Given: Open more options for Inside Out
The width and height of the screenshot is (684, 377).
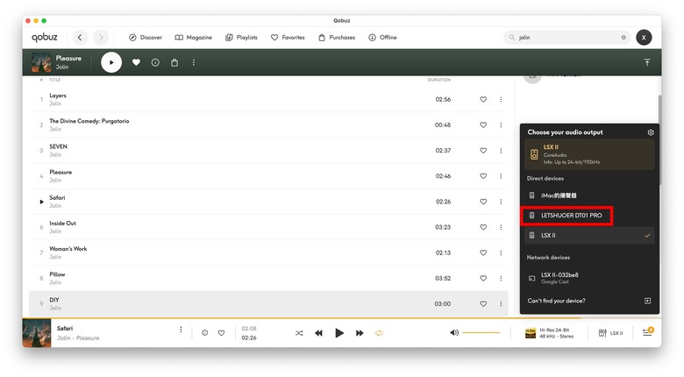Looking at the screenshot, I should tap(501, 227).
